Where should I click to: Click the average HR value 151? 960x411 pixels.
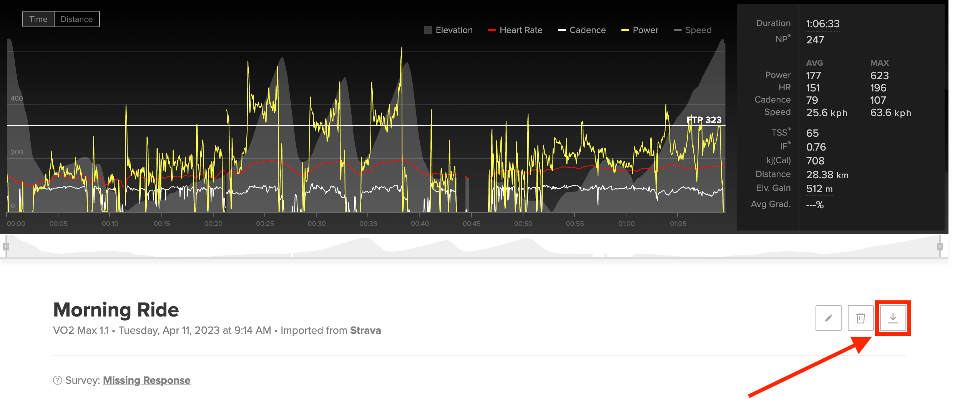point(813,88)
